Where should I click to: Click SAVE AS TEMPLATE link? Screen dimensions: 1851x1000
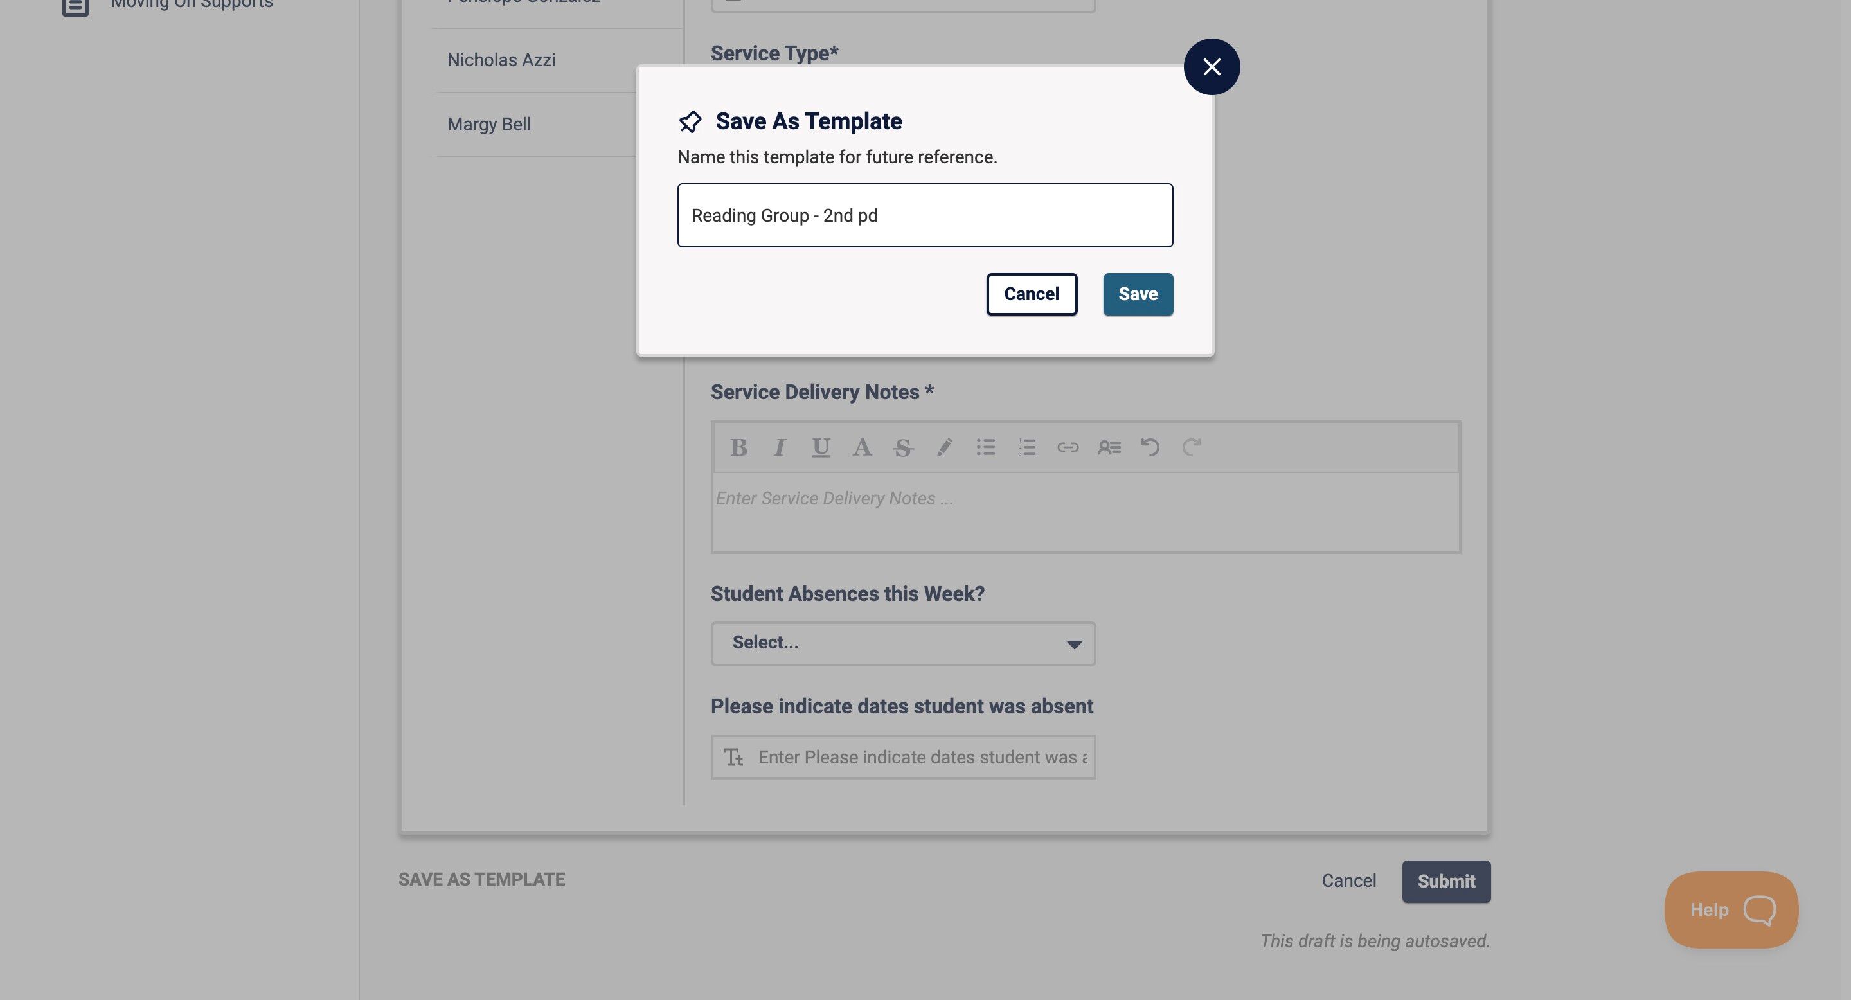point(481,879)
